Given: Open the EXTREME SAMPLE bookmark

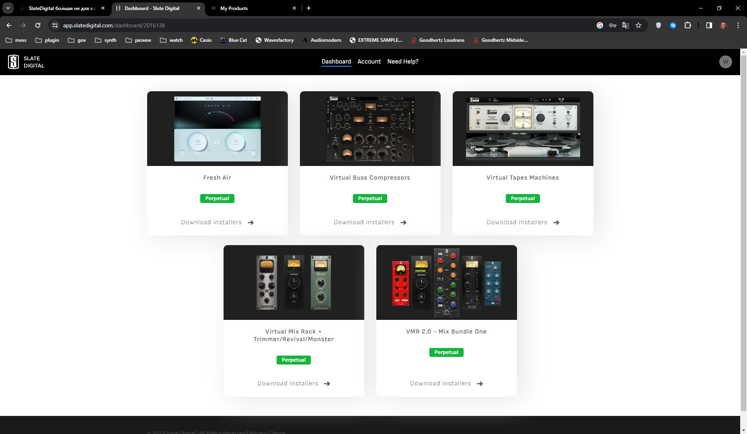Looking at the screenshot, I should tap(376, 40).
